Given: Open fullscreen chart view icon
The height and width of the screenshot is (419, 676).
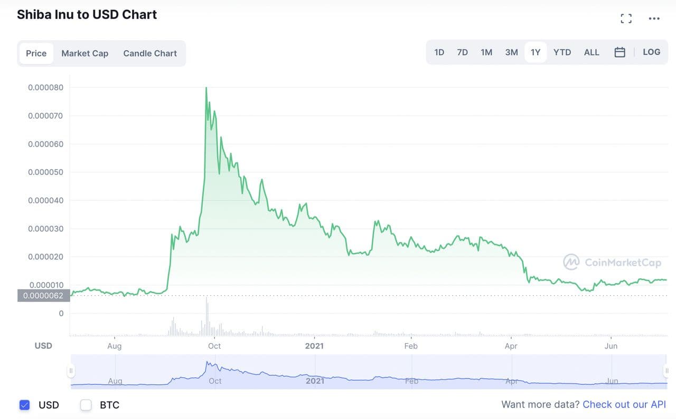Looking at the screenshot, I should [x=626, y=19].
